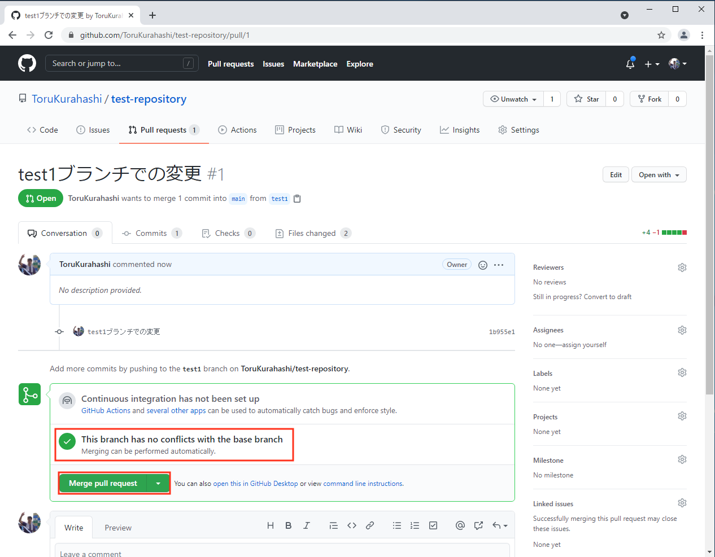Open the Settings repository tab

[x=518, y=130]
